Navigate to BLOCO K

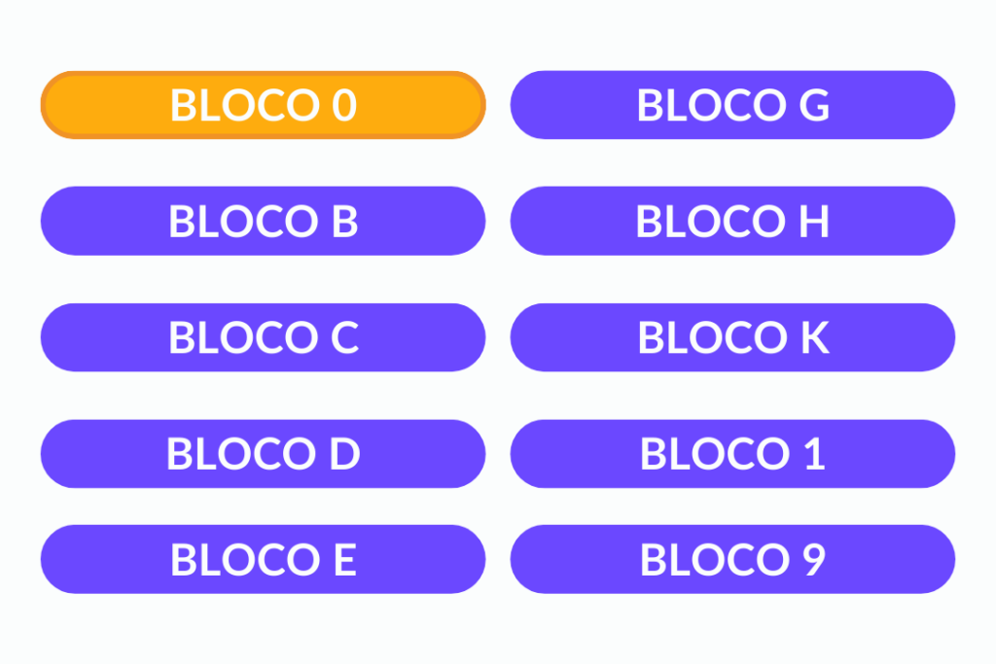732,337
